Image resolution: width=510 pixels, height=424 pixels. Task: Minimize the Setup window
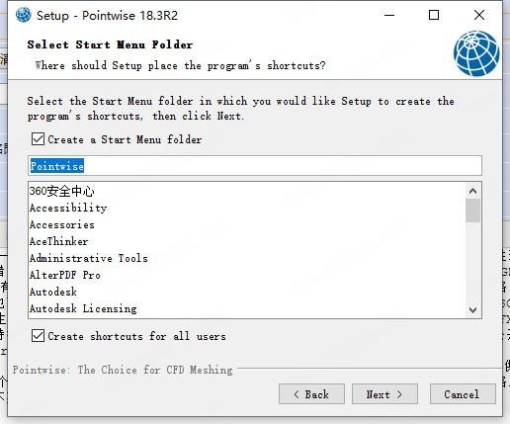click(x=389, y=15)
